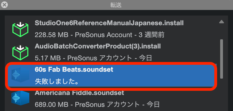Image resolution: width=233 pixels, height=111 pixels.
Task: Click PreSonus アカウント text under AudioBatchConverterProduct
Action: coord(100,58)
